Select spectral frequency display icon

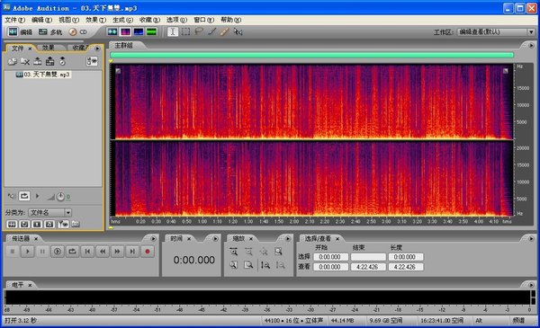pyautogui.click(x=125, y=32)
